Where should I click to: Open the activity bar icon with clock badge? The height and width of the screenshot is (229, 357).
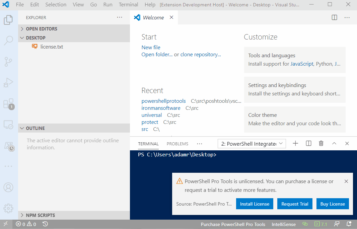click(9, 146)
